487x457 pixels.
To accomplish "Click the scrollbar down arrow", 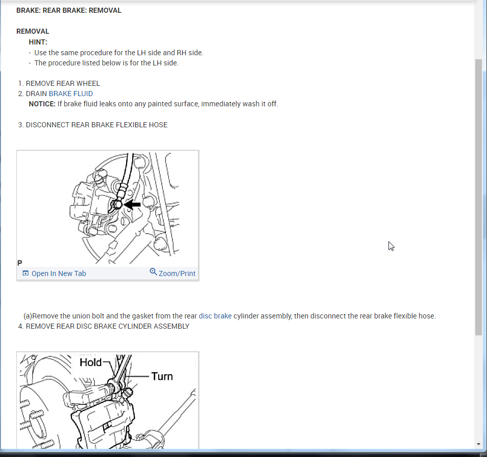I will pos(478,444).
